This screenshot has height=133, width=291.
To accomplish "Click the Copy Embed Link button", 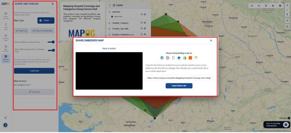I will [x=179, y=86].
